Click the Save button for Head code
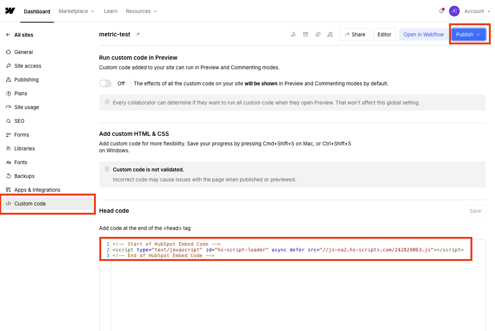The image size is (495, 331). pos(475,211)
